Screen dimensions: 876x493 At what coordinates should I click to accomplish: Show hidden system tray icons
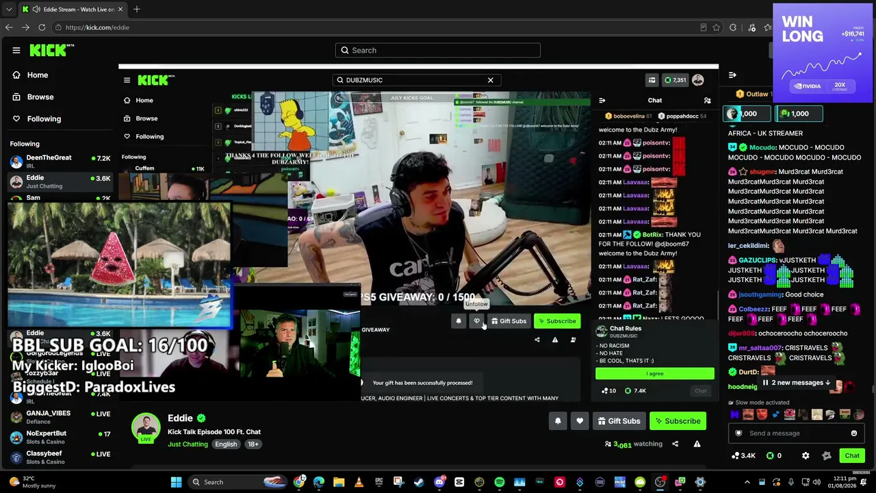pyautogui.click(x=747, y=482)
